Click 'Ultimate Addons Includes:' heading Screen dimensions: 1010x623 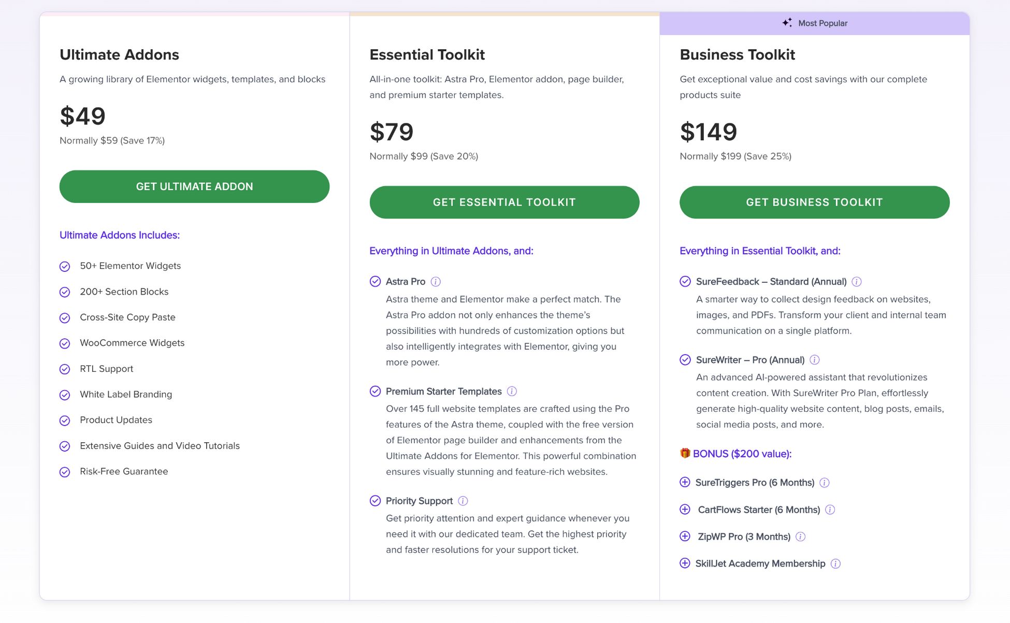click(x=120, y=235)
